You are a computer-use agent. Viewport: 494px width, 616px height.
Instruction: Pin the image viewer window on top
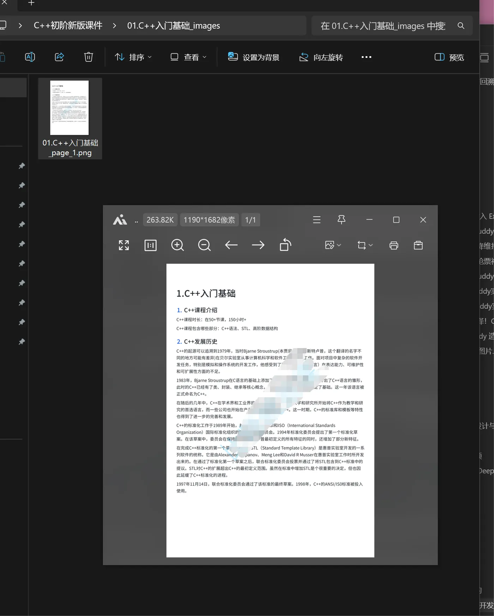click(341, 220)
